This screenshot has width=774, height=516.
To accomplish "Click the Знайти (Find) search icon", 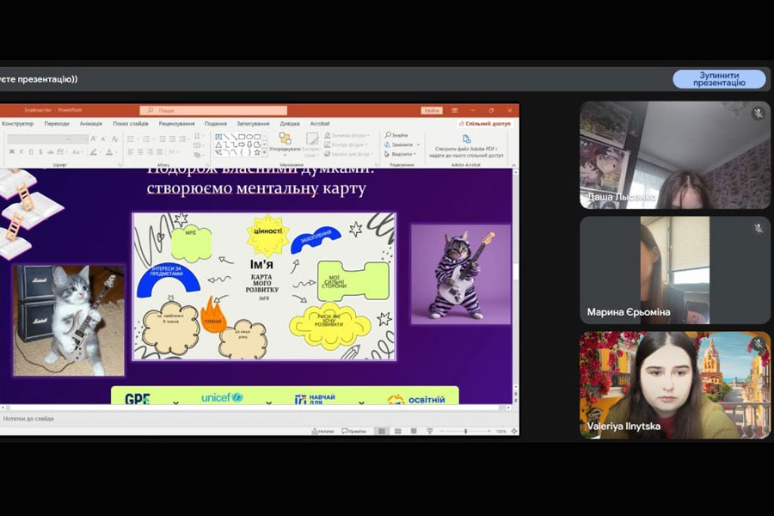I will click(x=388, y=135).
